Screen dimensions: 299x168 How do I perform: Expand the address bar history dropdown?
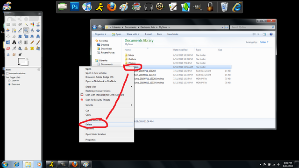(222, 27)
